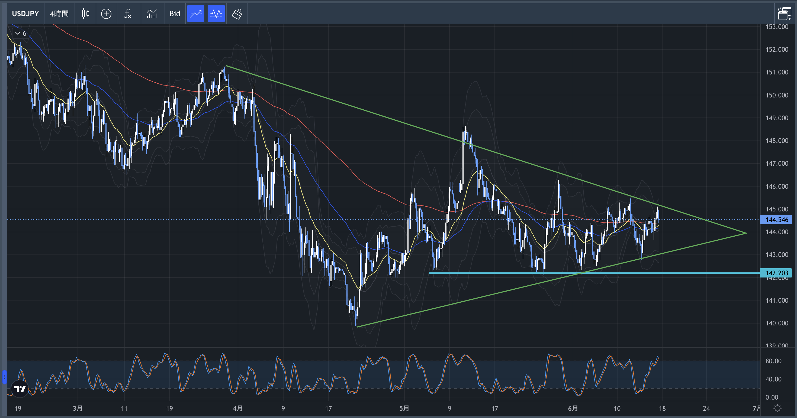Toggle Bid price mode

click(x=175, y=14)
